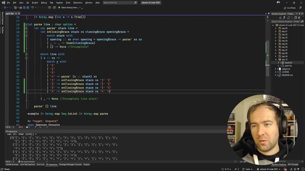Open the Output tab
The height and width of the screenshot is (171, 305).
(x=86, y=164)
